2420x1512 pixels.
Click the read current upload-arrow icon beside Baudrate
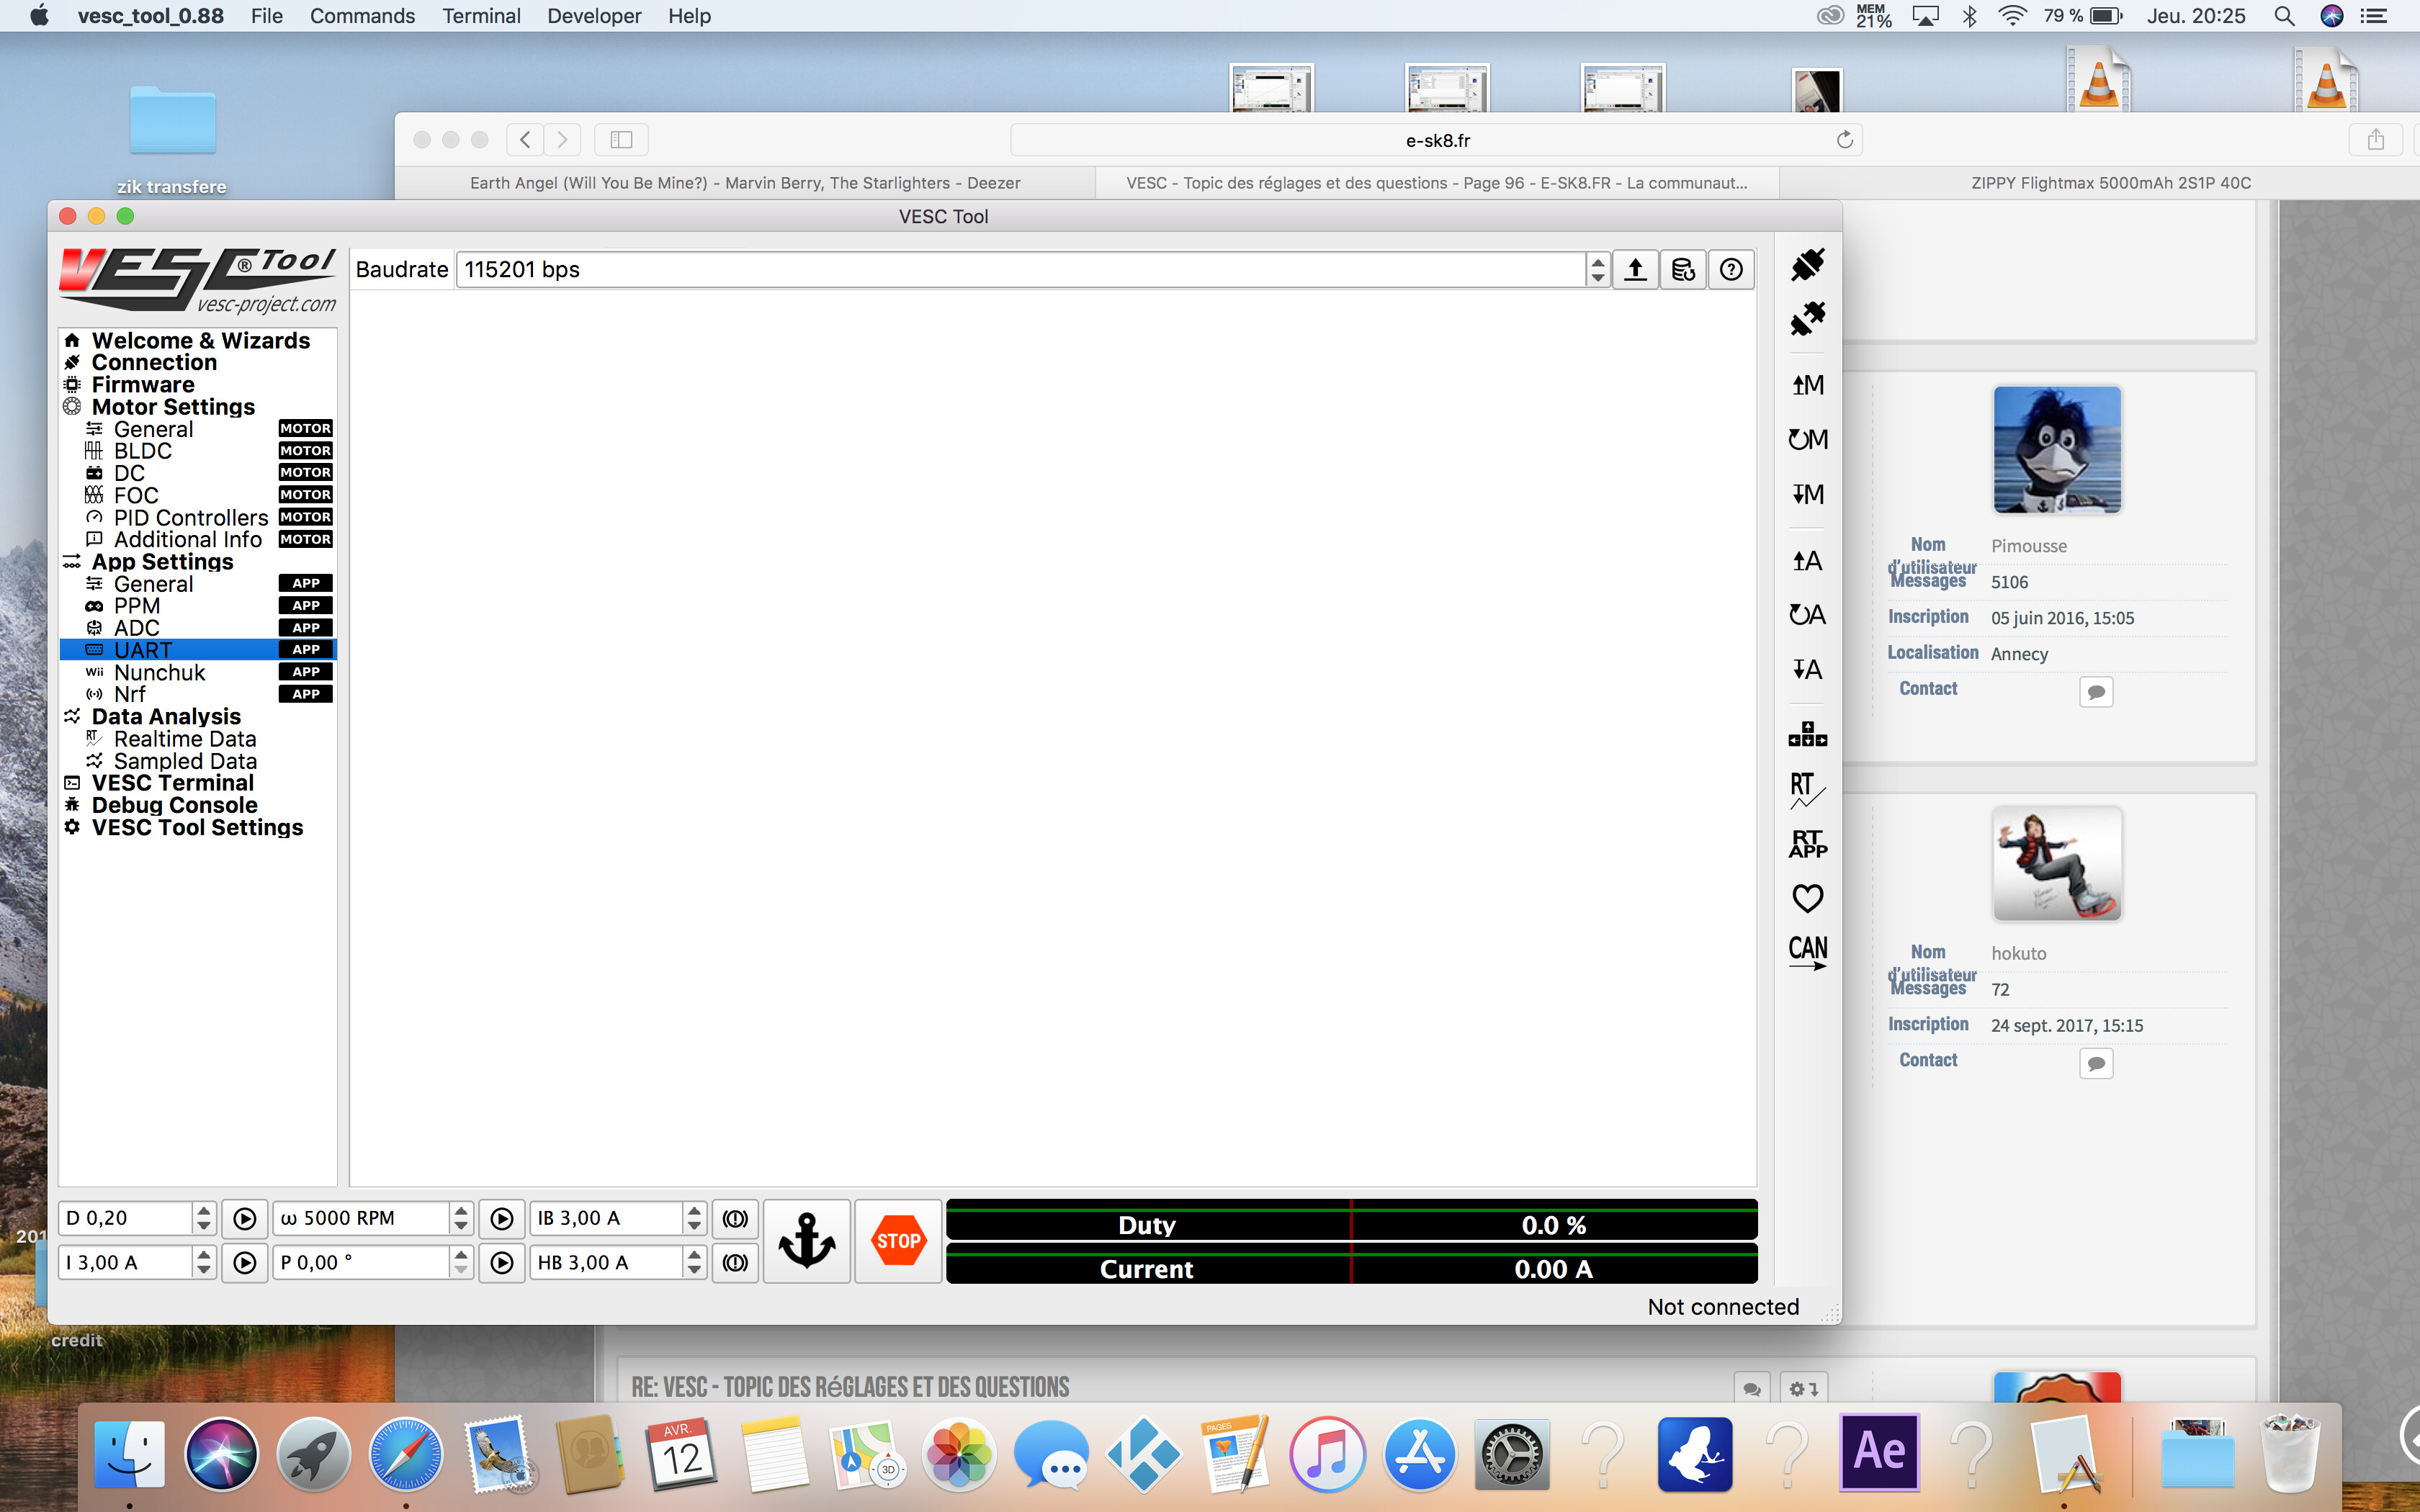1635,269
